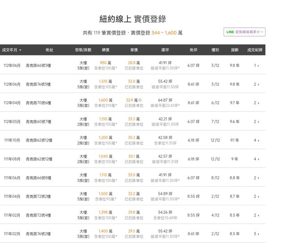Click the 總價 column header
Screen dimensions: 286x246
(x=106, y=50)
